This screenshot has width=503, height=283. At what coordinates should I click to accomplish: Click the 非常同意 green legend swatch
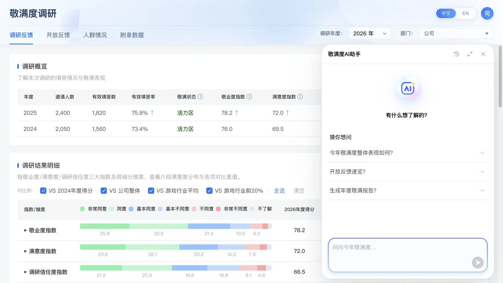tap(82, 209)
